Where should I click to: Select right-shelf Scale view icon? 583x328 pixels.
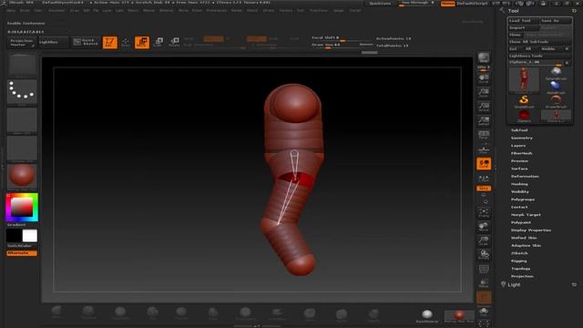[484, 241]
